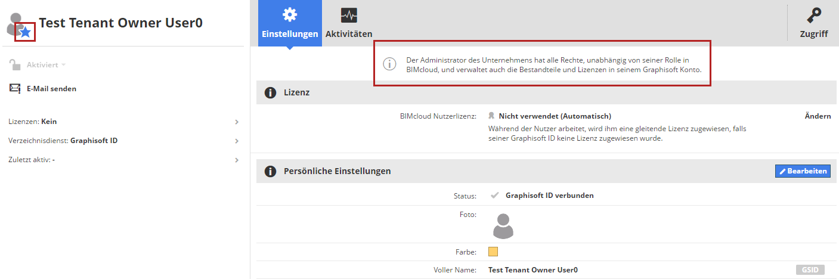This screenshot has width=839, height=279.
Task: Click the profile photo placeholder
Action: coord(503,226)
